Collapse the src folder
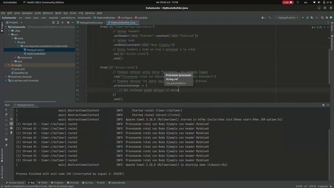This screenshot has height=188, width=334. [9, 34]
